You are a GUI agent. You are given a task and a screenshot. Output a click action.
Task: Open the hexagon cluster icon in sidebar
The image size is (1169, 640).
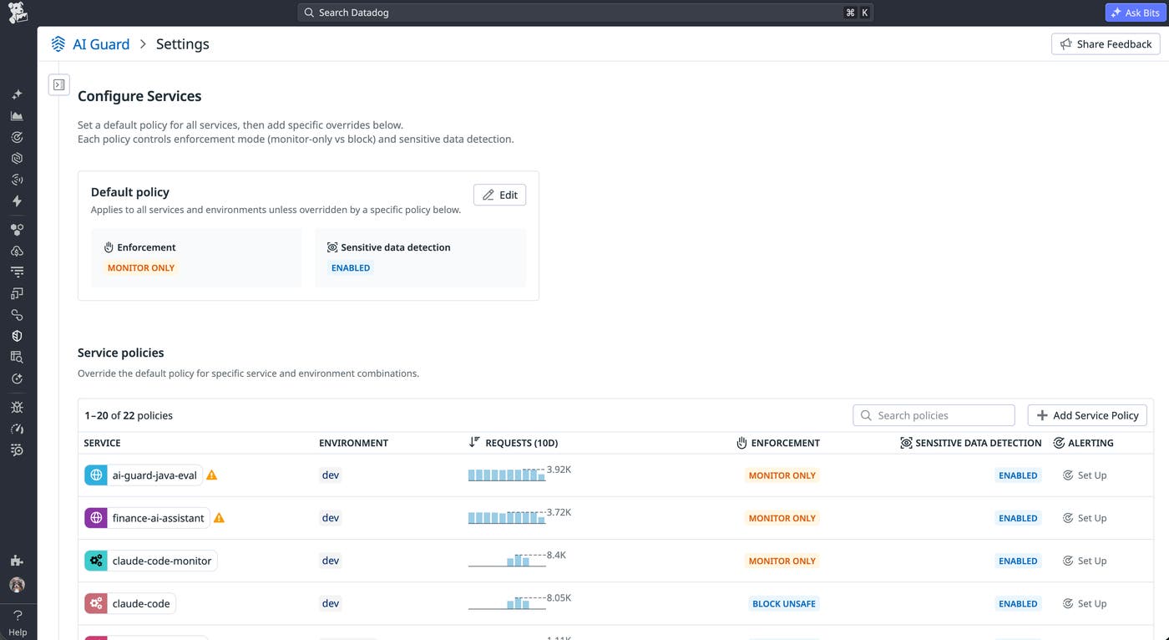17,230
